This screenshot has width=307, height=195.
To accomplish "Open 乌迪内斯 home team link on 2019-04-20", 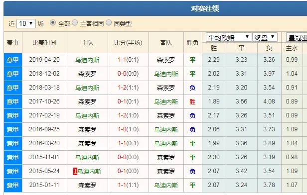I will coord(87,60).
